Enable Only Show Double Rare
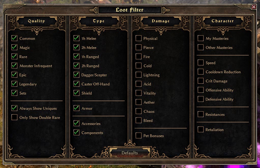 [x=15, y=117]
